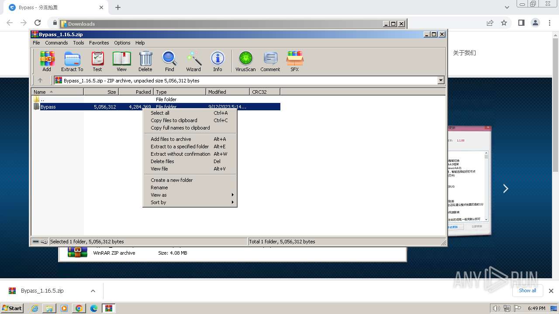Viewport: 559px width, 314px height.
Task: Click the Find magnifier icon
Action: click(x=169, y=61)
